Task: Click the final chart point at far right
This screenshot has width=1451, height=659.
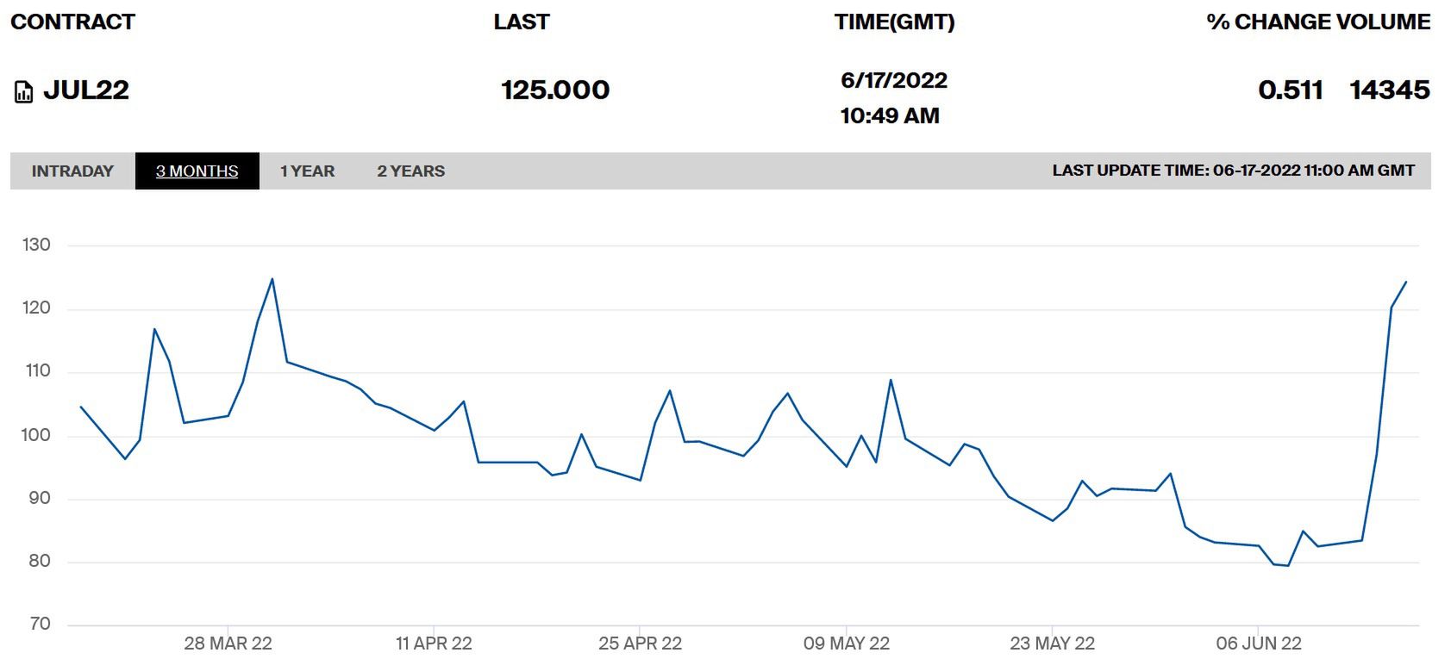Action: pos(1406,282)
